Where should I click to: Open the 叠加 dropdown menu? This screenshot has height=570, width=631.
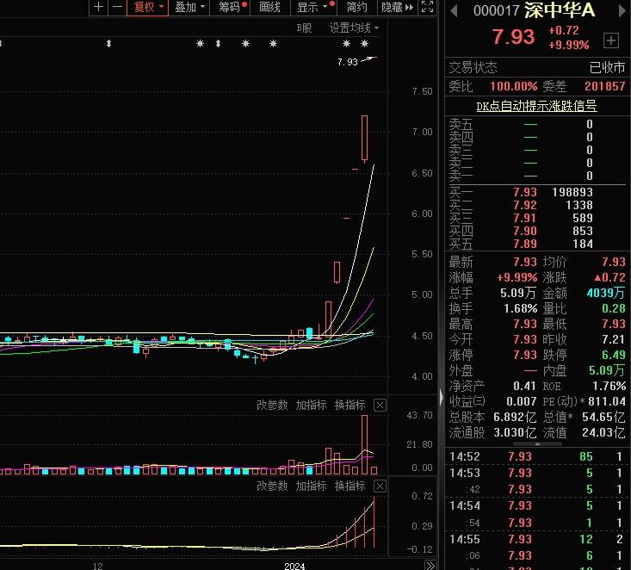coord(189,8)
